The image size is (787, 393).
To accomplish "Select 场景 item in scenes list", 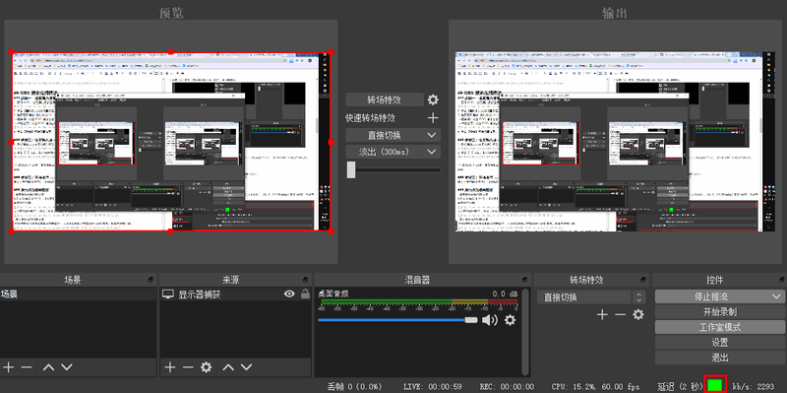I will pos(79,295).
